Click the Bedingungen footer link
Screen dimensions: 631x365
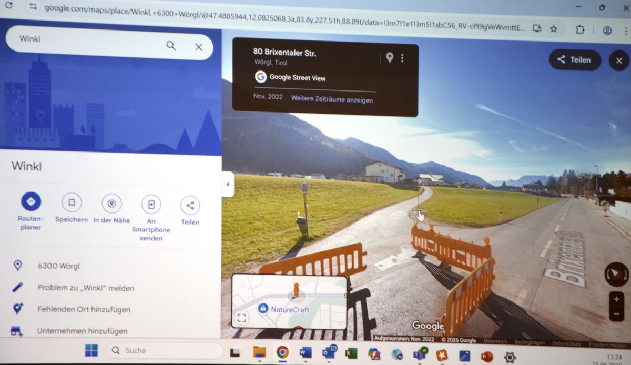coord(530,342)
